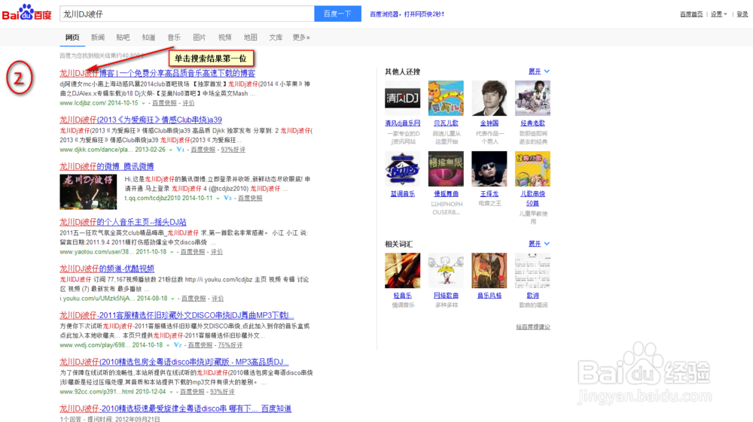Open the first result 龙川DJ波仔博客 link
753x422 pixels.
click(x=157, y=73)
